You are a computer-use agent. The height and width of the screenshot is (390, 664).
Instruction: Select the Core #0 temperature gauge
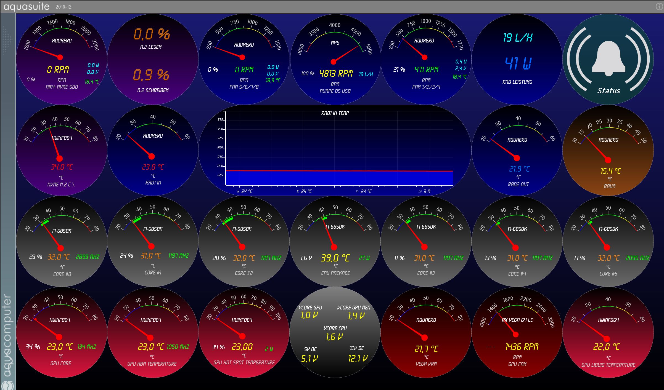(x=62, y=241)
